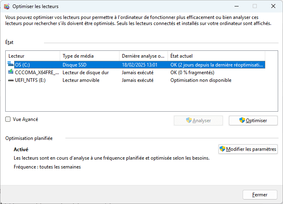Click Jamais exécuté in the CCCOMA row
Viewport: 283px width, 204px height.
point(138,73)
